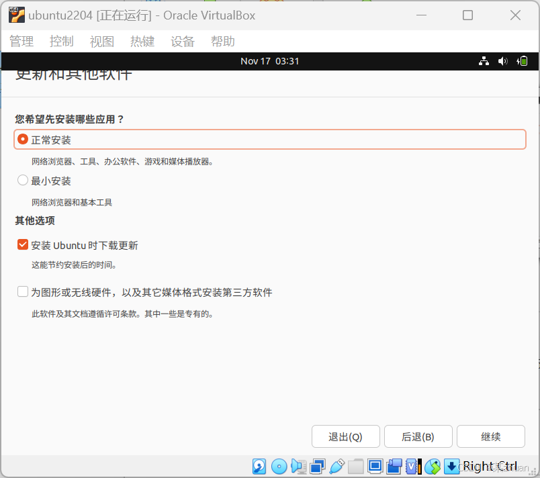Click the USB devices status icon

tap(336, 467)
